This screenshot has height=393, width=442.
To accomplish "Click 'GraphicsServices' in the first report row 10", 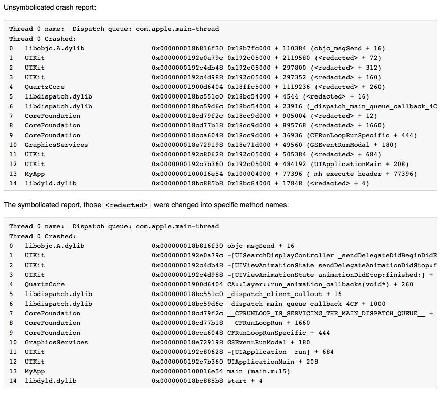I will [x=56, y=145].
